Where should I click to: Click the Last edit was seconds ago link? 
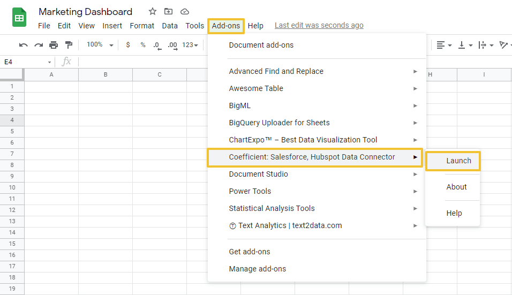point(319,26)
